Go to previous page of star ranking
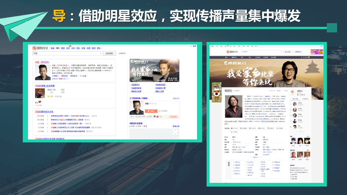The width and height of the screenshot is (347, 195). (x=297, y=132)
